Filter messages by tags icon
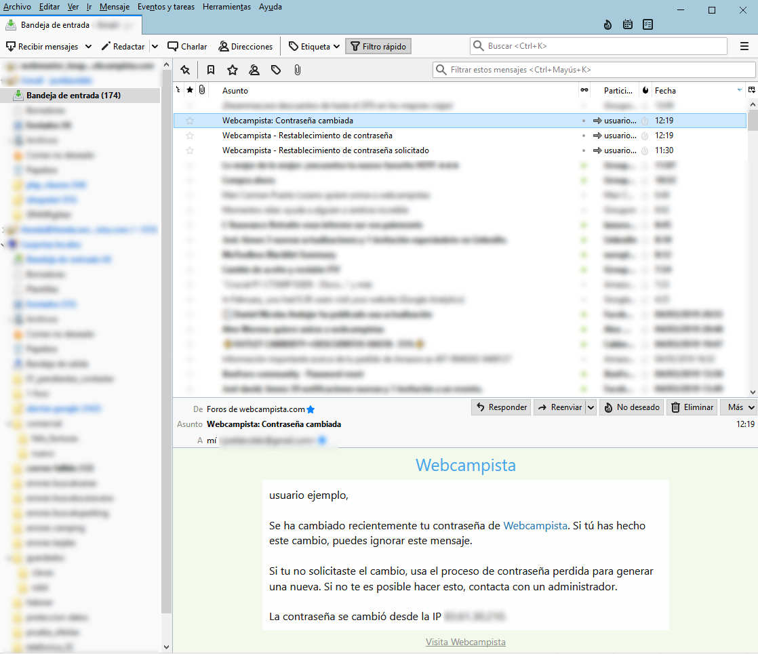 [276, 70]
